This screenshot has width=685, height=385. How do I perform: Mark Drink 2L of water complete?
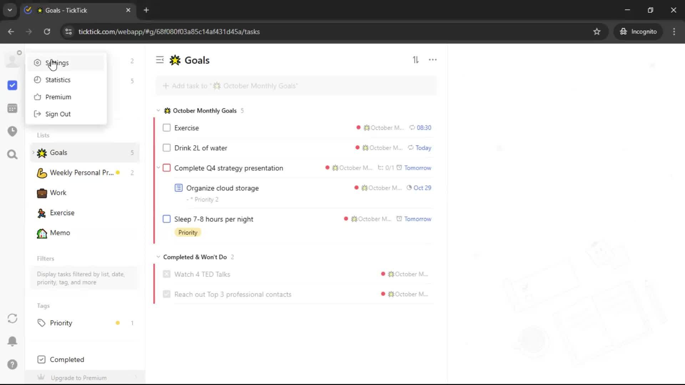point(167,148)
